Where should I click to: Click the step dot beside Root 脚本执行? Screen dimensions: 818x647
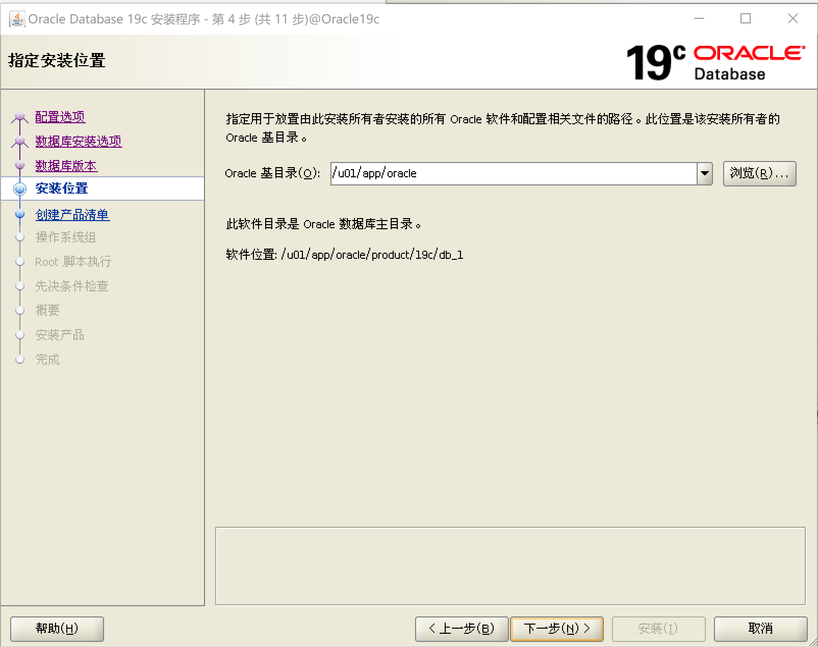[19, 262]
